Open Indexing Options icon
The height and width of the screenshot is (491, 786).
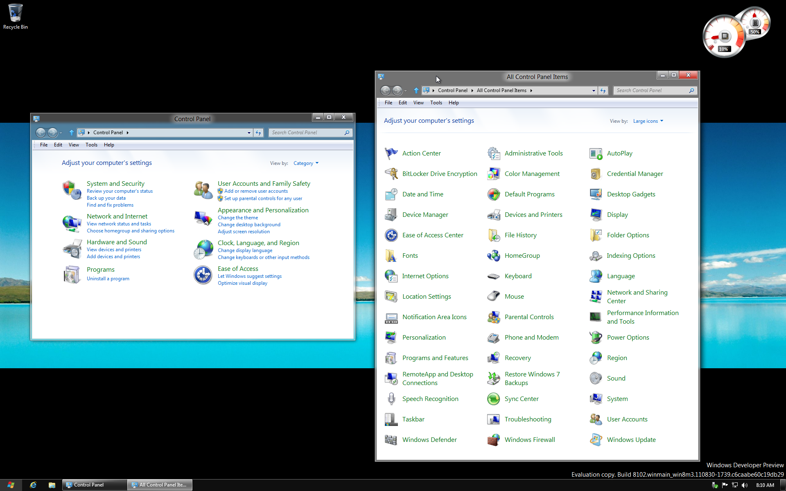596,256
